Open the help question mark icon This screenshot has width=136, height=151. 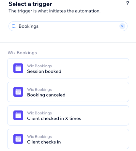[128, 3]
